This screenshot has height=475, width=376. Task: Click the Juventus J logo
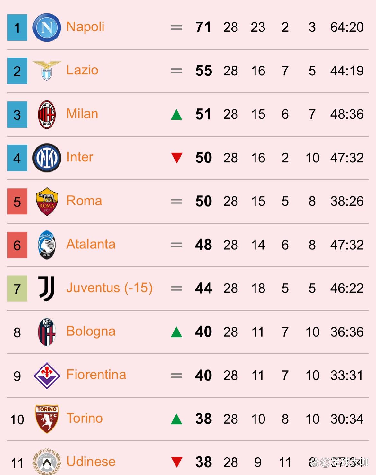pyautogui.click(x=47, y=289)
